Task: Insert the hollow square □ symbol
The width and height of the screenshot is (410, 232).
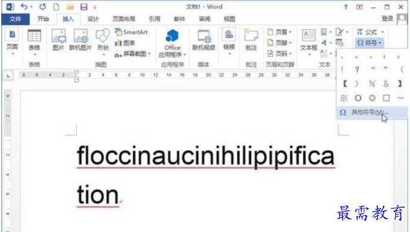Action: pyautogui.click(x=386, y=98)
